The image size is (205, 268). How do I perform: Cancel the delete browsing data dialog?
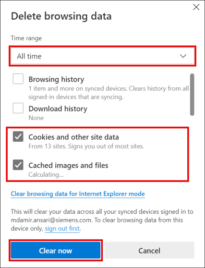(x=149, y=250)
